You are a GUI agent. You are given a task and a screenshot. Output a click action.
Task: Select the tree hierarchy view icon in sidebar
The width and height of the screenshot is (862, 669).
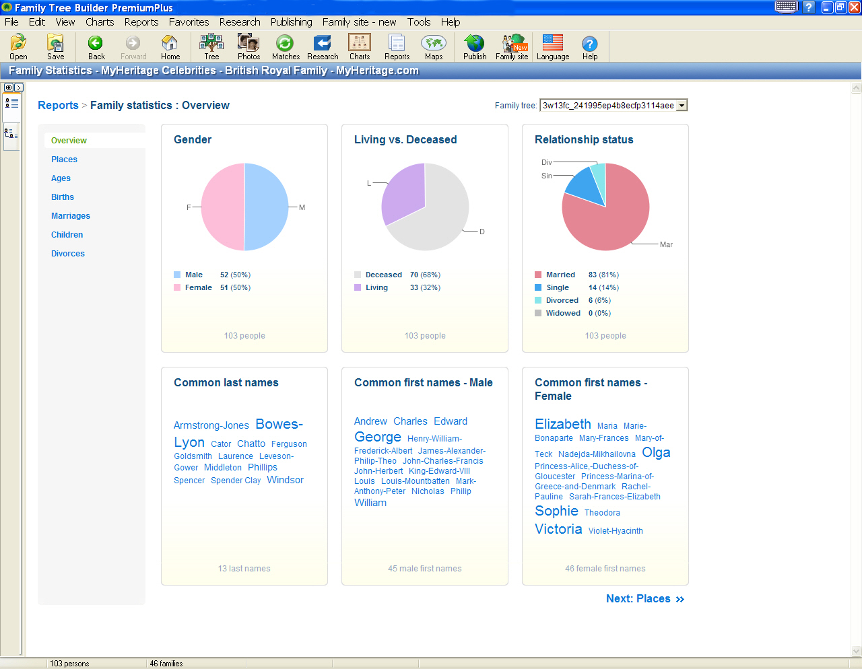point(11,133)
